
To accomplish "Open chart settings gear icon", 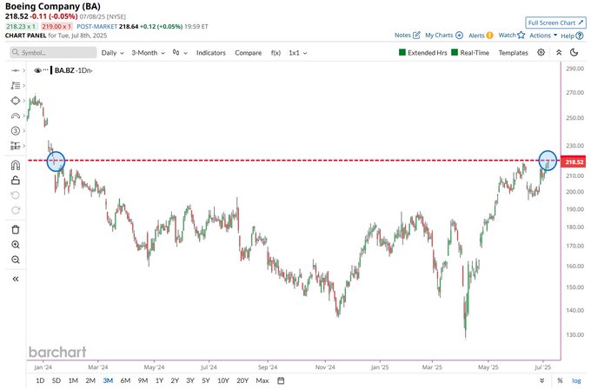I will (x=541, y=52).
